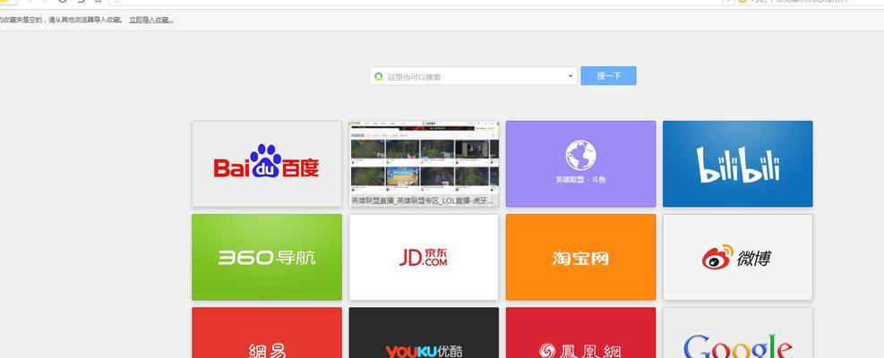Click the 360 search logo icon in search box
The width and height of the screenshot is (884, 358).
pyautogui.click(x=379, y=77)
